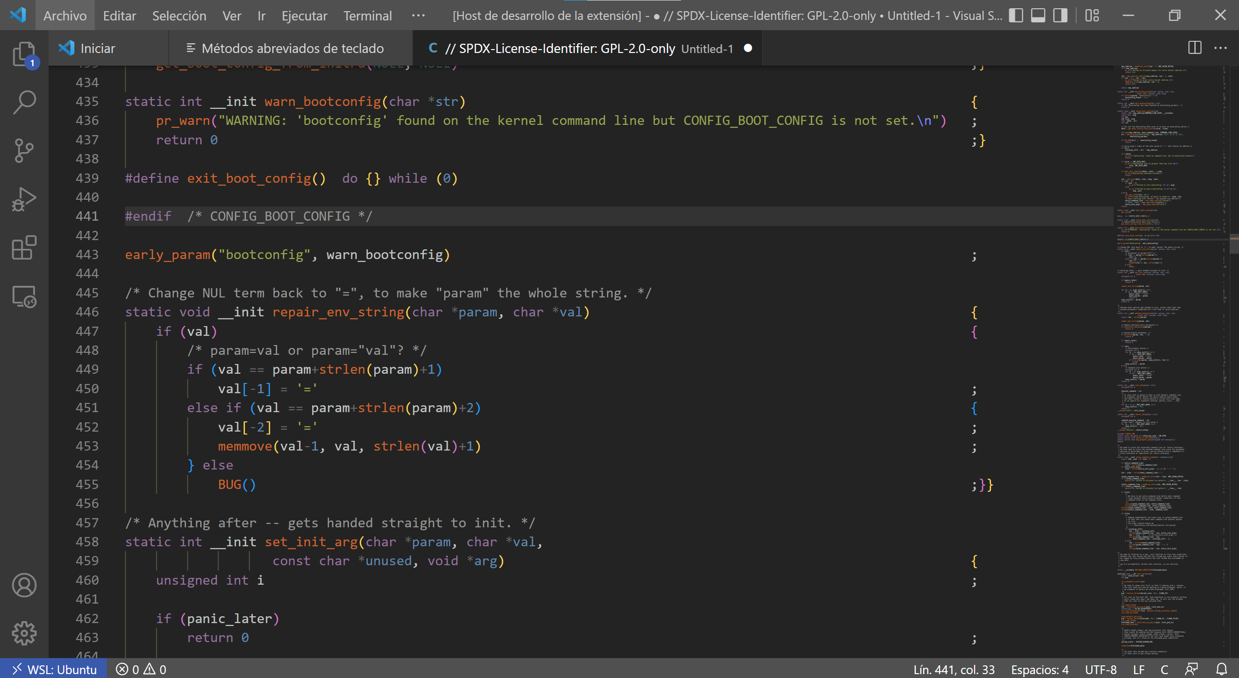1239x678 pixels.
Task: Restore down the VS Code window
Action: tap(1174, 16)
